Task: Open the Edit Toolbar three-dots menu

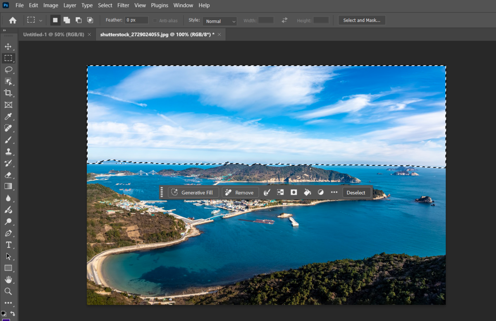Action: click(x=8, y=303)
